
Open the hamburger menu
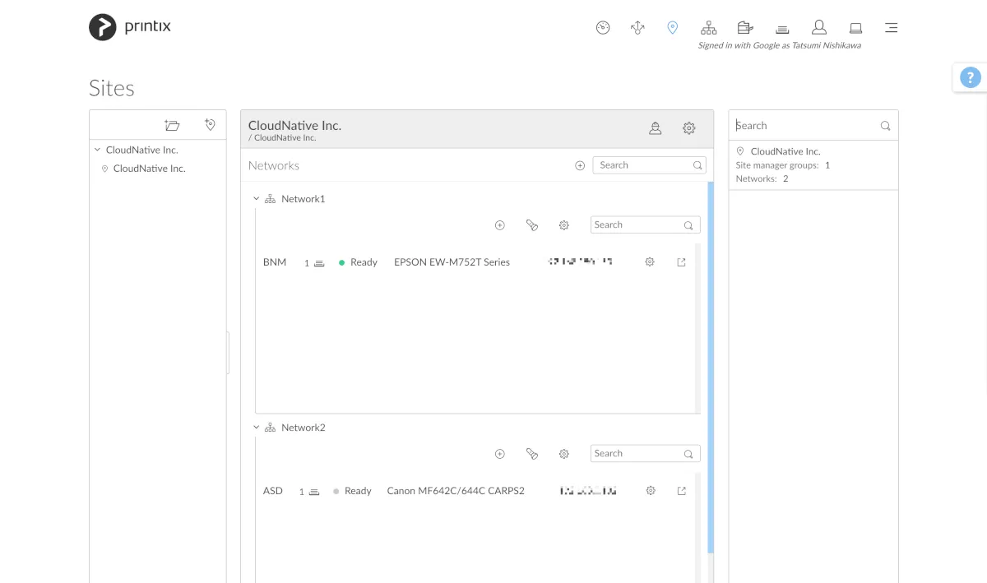tap(891, 28)
